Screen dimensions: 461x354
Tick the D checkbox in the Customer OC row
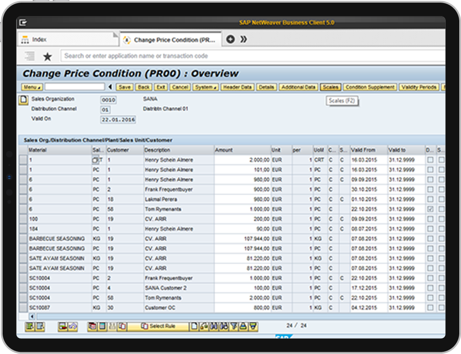coord(430,308)
